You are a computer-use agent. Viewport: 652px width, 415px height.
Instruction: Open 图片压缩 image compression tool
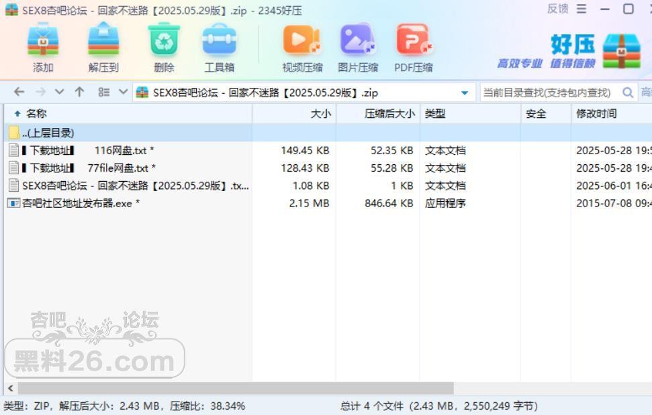357,40
